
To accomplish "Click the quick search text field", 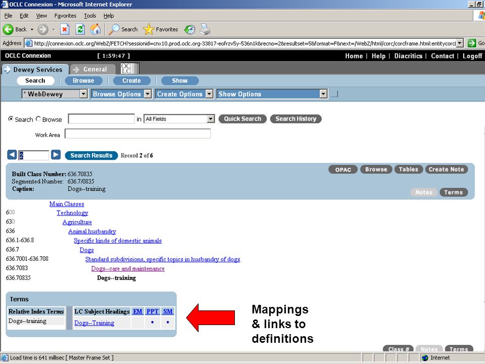I will coord(101,119).
